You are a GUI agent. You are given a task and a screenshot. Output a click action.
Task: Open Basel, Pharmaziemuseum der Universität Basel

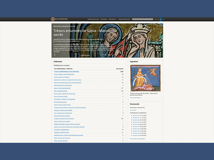(x=68, y=83)
